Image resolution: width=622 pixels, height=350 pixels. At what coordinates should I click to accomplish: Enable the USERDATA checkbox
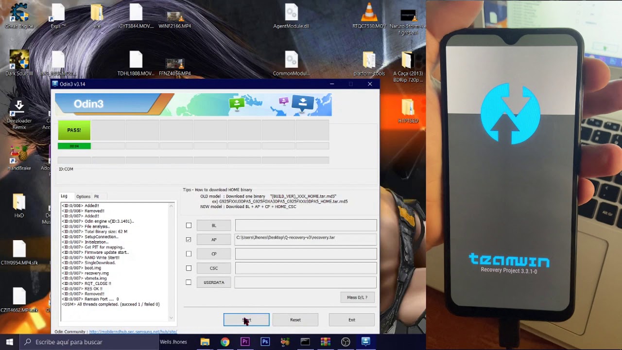tap(189, 282)
